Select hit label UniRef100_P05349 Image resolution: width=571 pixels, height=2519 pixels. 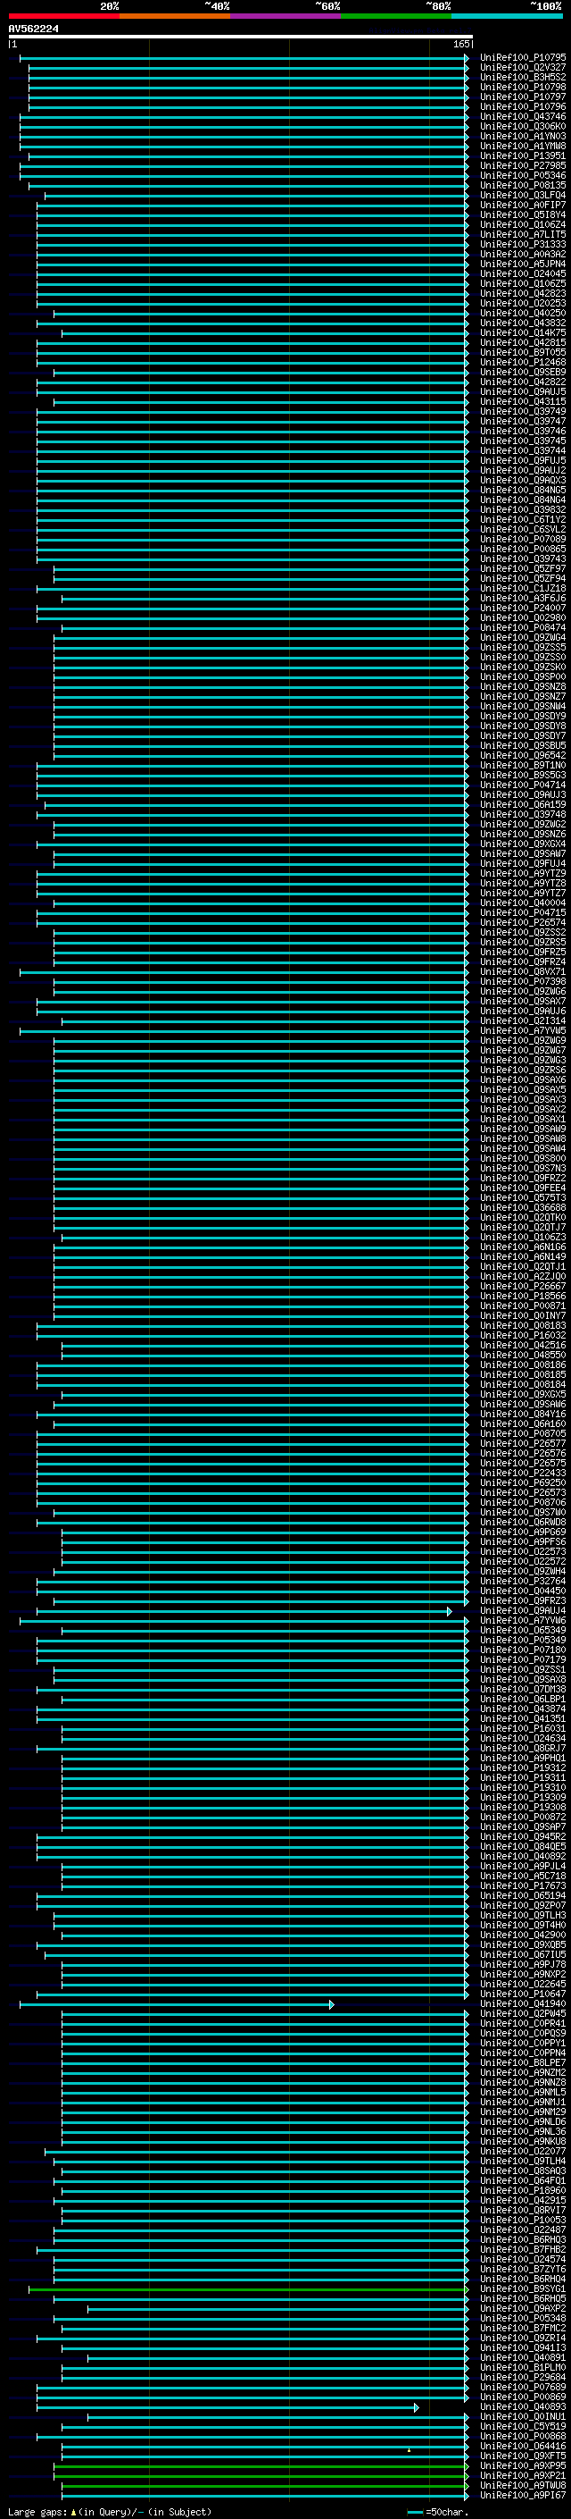(x=522, y=1640)
